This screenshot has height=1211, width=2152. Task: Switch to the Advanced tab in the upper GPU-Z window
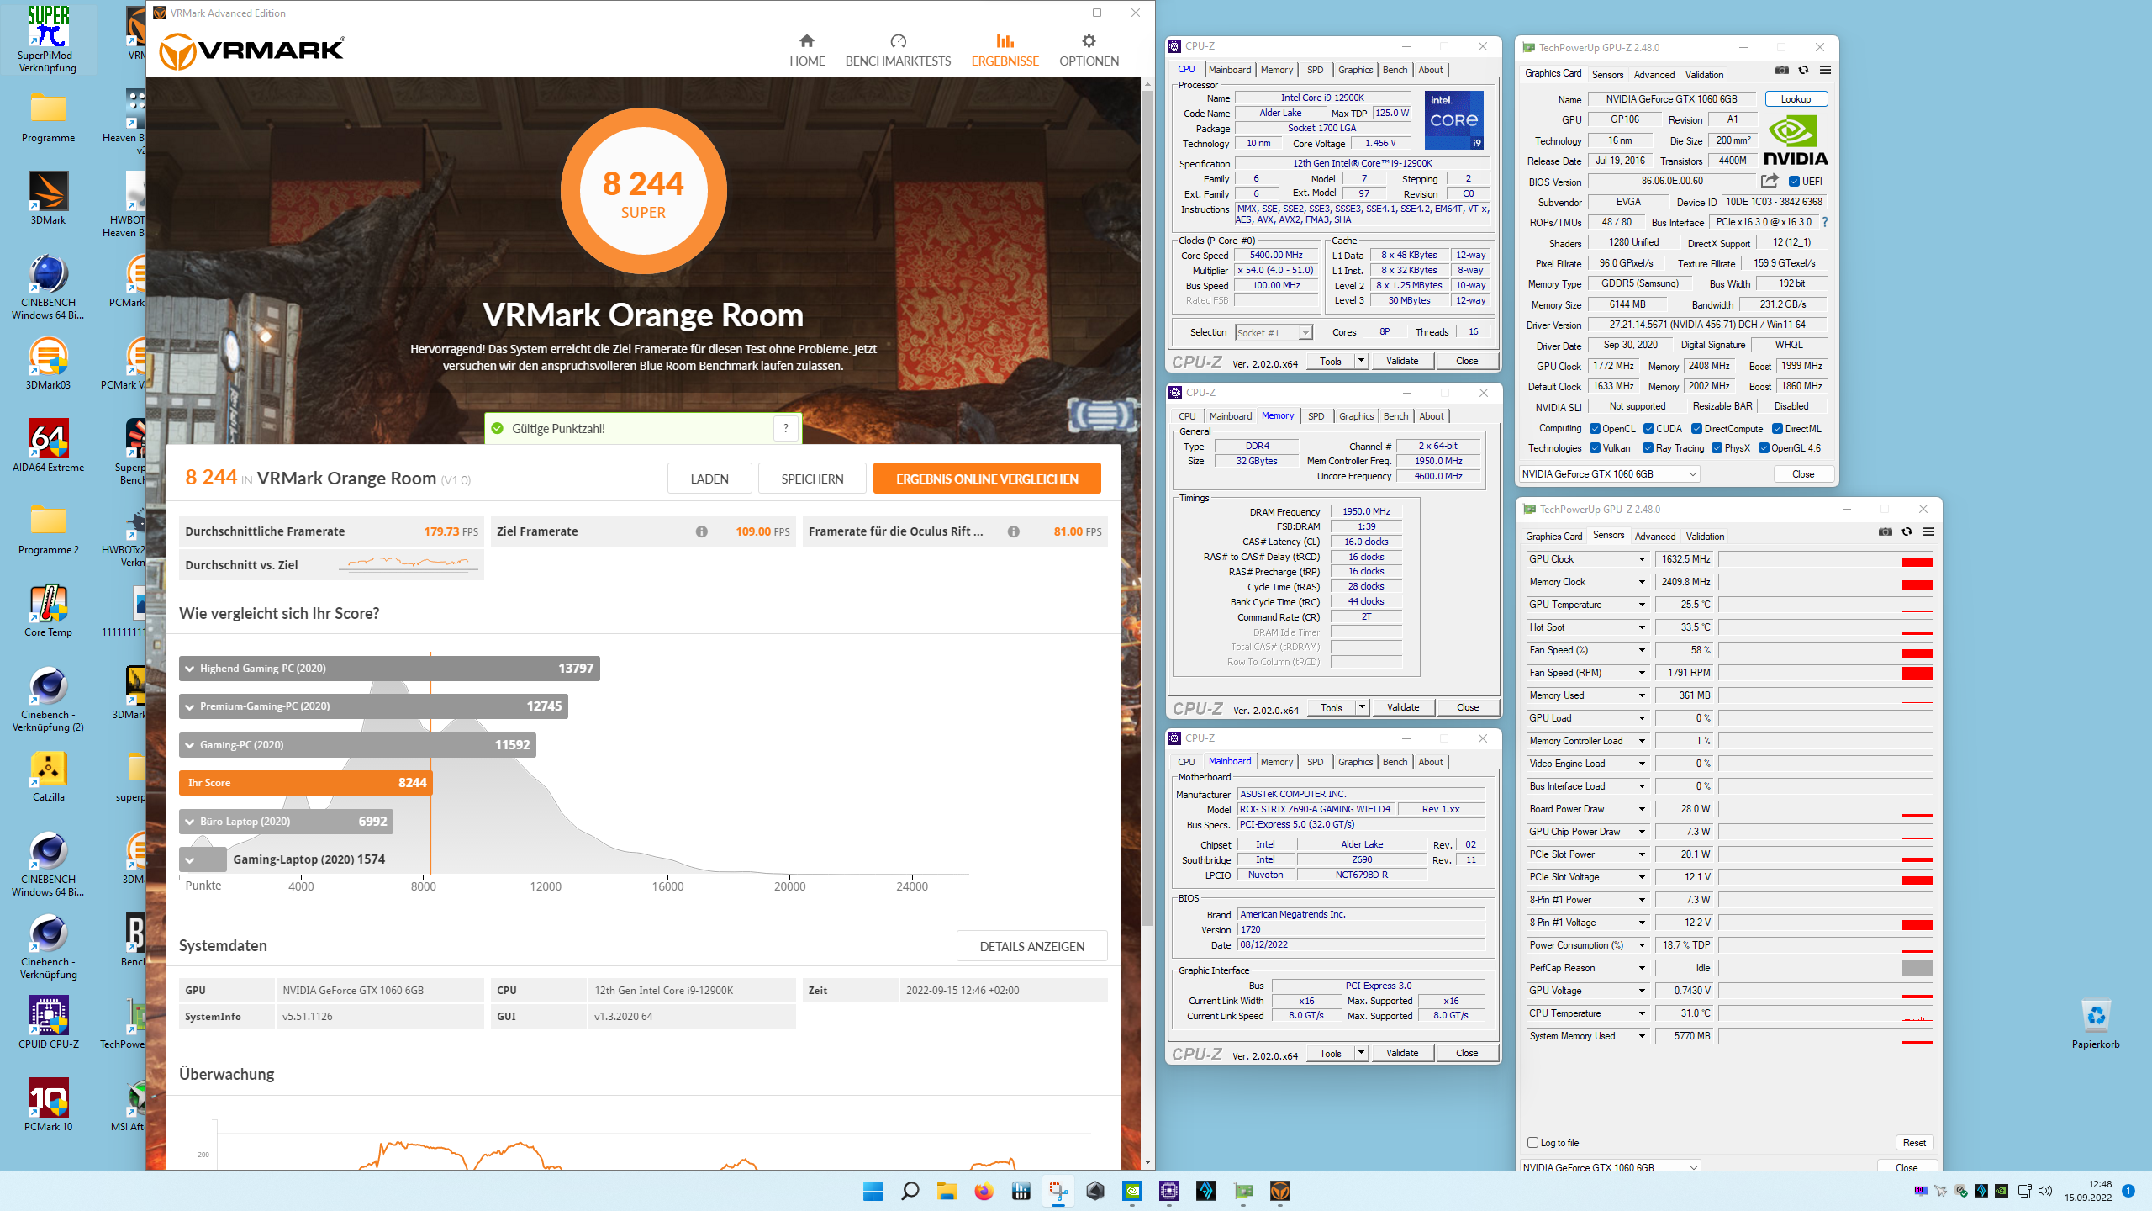click(1654, 75)
